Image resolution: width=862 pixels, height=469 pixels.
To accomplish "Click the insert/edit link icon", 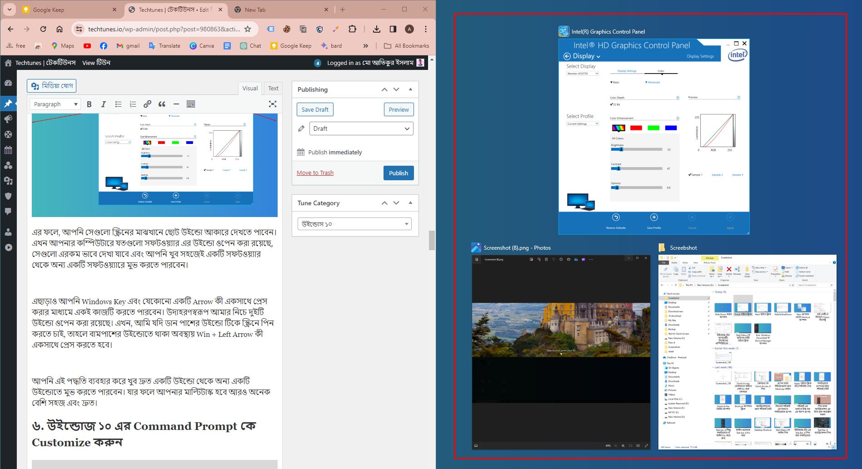I will point(147,104).
